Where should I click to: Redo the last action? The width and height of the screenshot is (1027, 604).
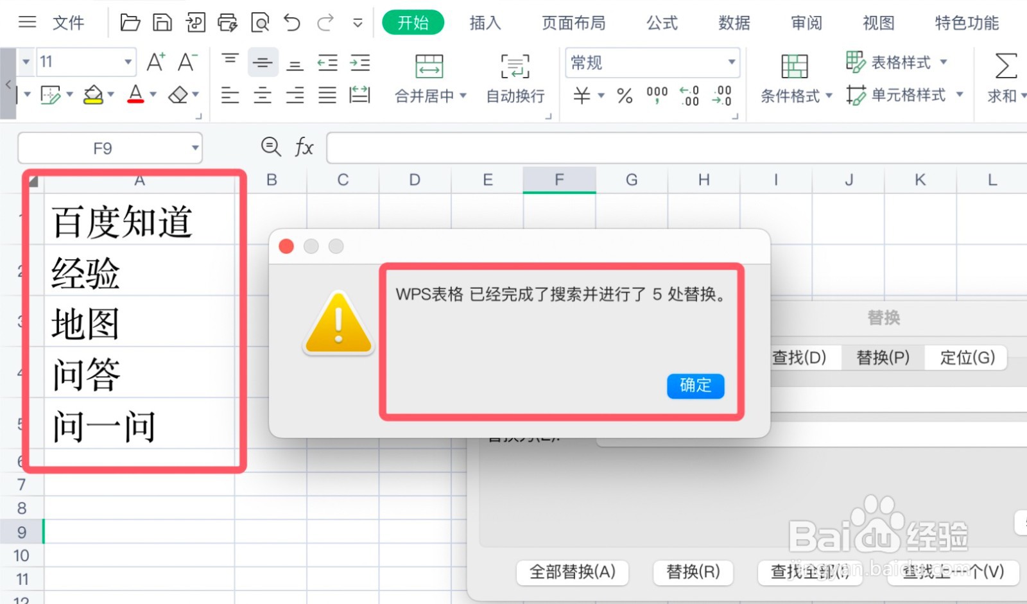tap(325, 23)
